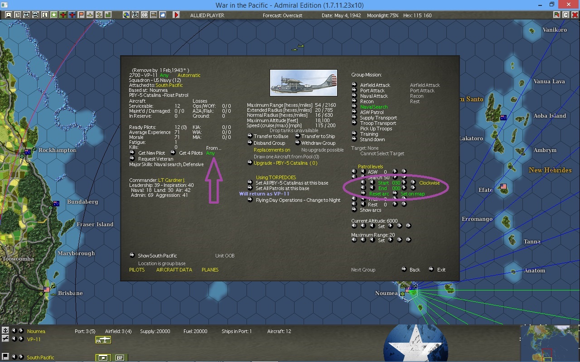
Task: Select ASW Patrol mission
Action: click(372, 112)
